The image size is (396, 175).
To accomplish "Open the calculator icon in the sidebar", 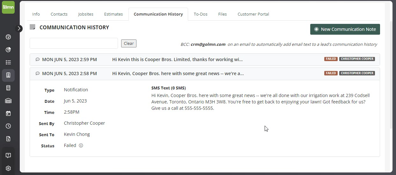I will click(8, 88).
